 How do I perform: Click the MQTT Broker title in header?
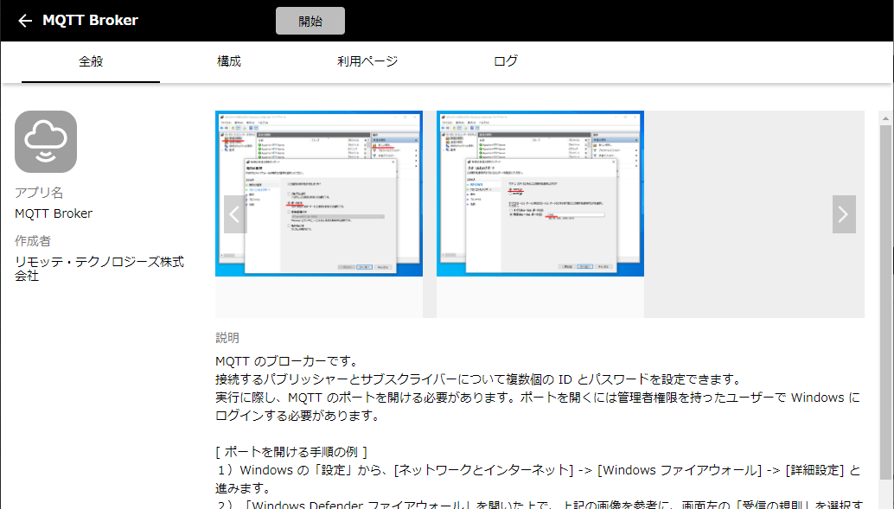[x=90, y=21]
